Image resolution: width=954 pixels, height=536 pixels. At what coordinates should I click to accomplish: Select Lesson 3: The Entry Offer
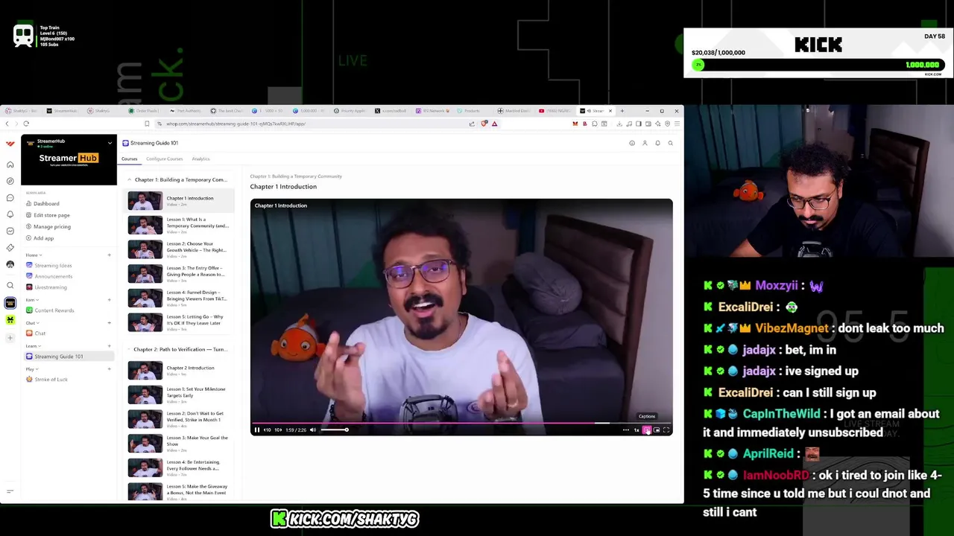click(x=179, y=274)
